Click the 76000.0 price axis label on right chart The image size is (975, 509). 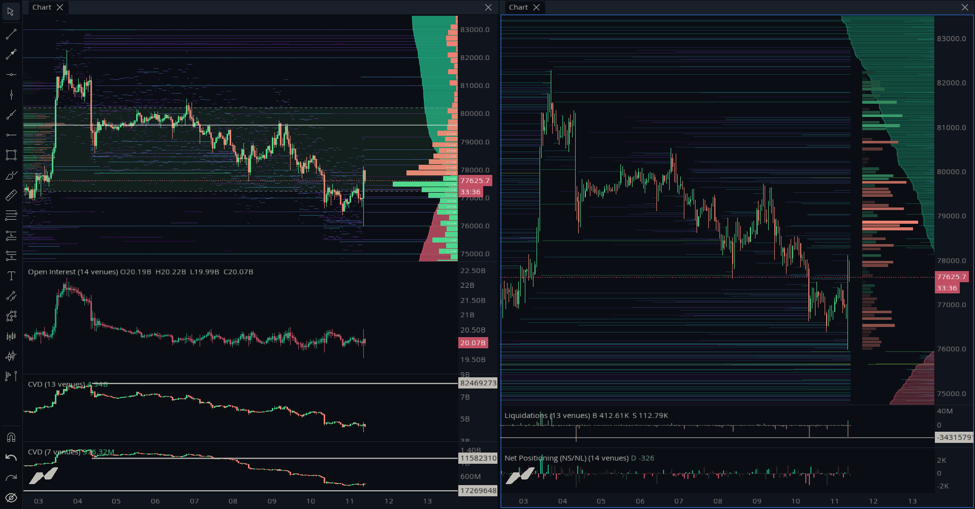pos(952,349)
